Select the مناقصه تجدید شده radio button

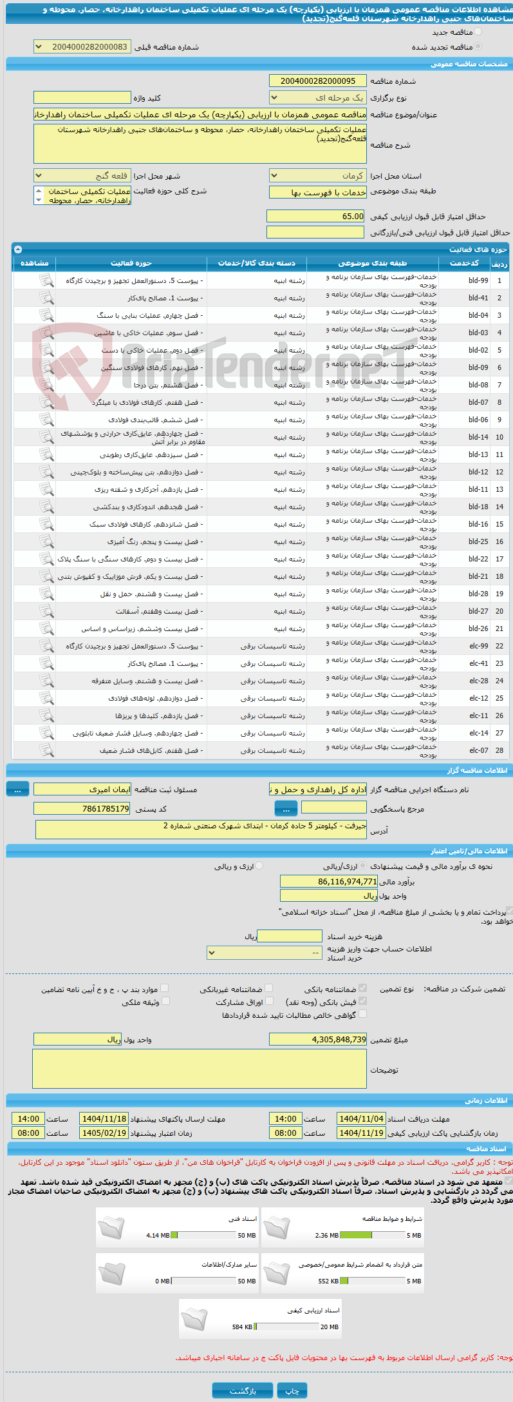[478, 46]
